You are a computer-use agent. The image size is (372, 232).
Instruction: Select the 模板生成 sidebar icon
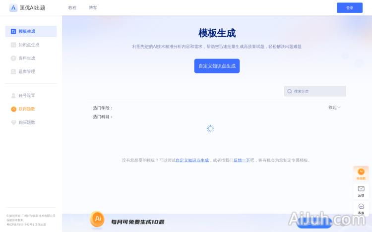[x=13, y=31]
